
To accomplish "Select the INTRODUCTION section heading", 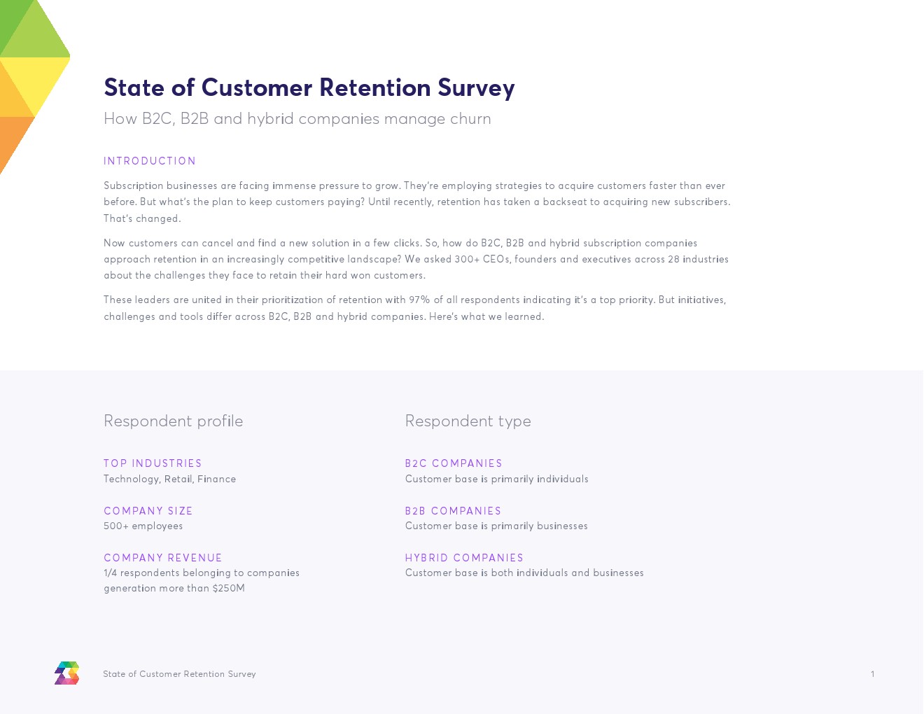I will coord(150,161).
